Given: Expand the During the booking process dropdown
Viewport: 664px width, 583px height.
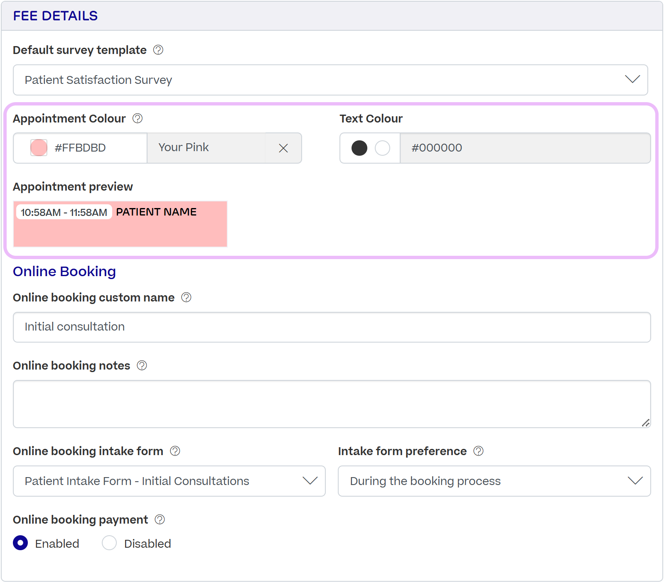Looking at the screenshot, I should coord(494,481).
